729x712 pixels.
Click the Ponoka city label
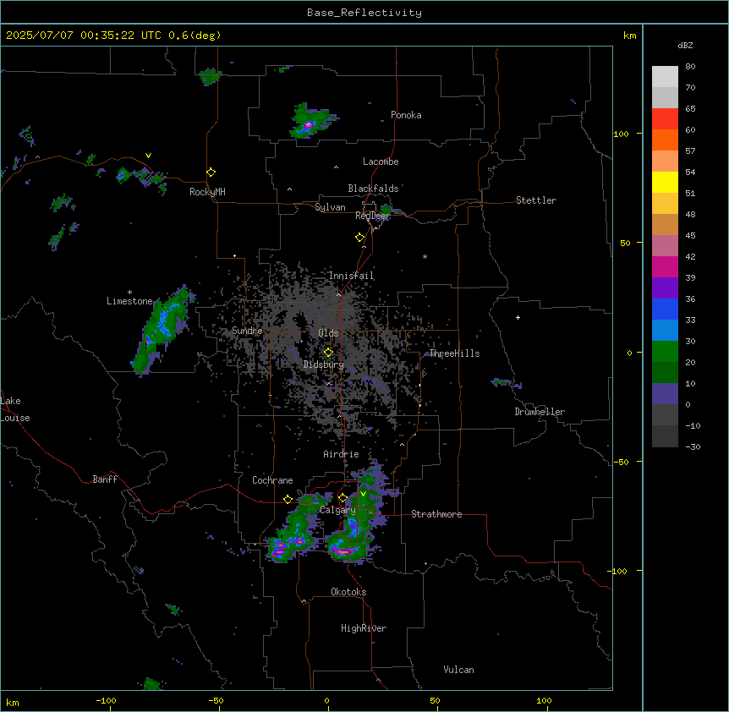[x=406, y=115]
